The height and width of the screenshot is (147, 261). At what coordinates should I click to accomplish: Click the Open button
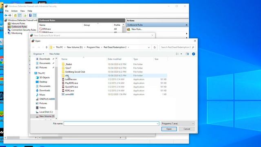pos(169,129)
